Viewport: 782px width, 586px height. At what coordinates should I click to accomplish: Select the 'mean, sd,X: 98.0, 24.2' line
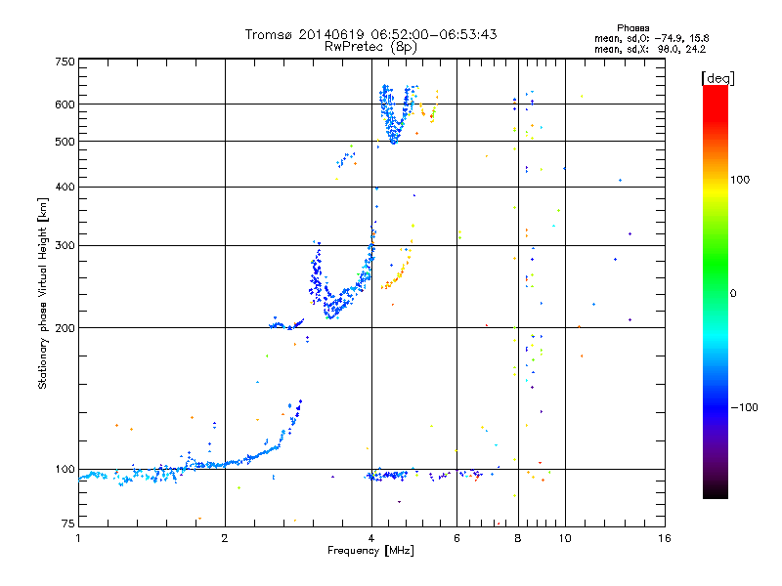tap(650, 49)
